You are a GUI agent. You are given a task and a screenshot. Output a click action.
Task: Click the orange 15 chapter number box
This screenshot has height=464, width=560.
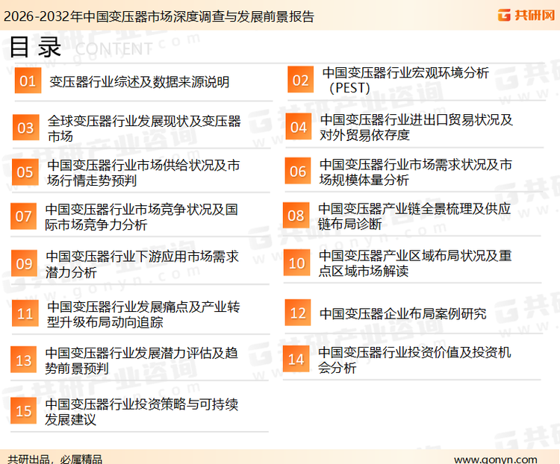24,410
